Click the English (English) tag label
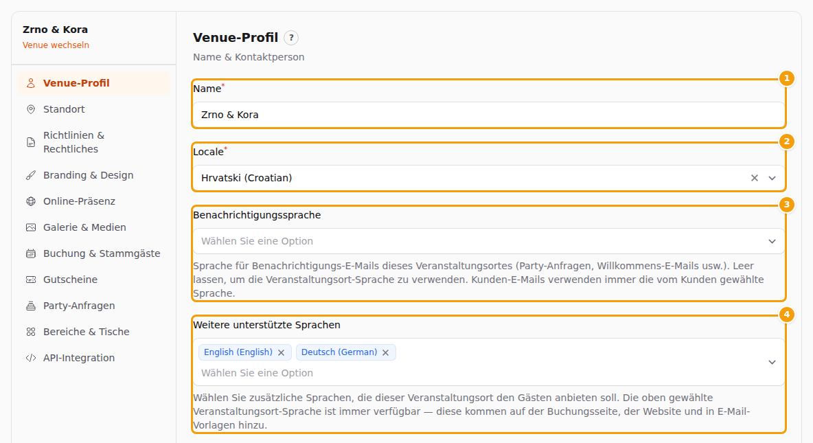Viewport: 813px width, 443px height. [238, 352]
